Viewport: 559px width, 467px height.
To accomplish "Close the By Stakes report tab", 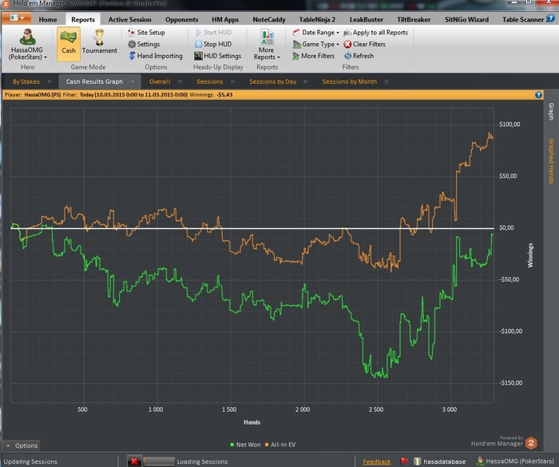I will (50, 81).
